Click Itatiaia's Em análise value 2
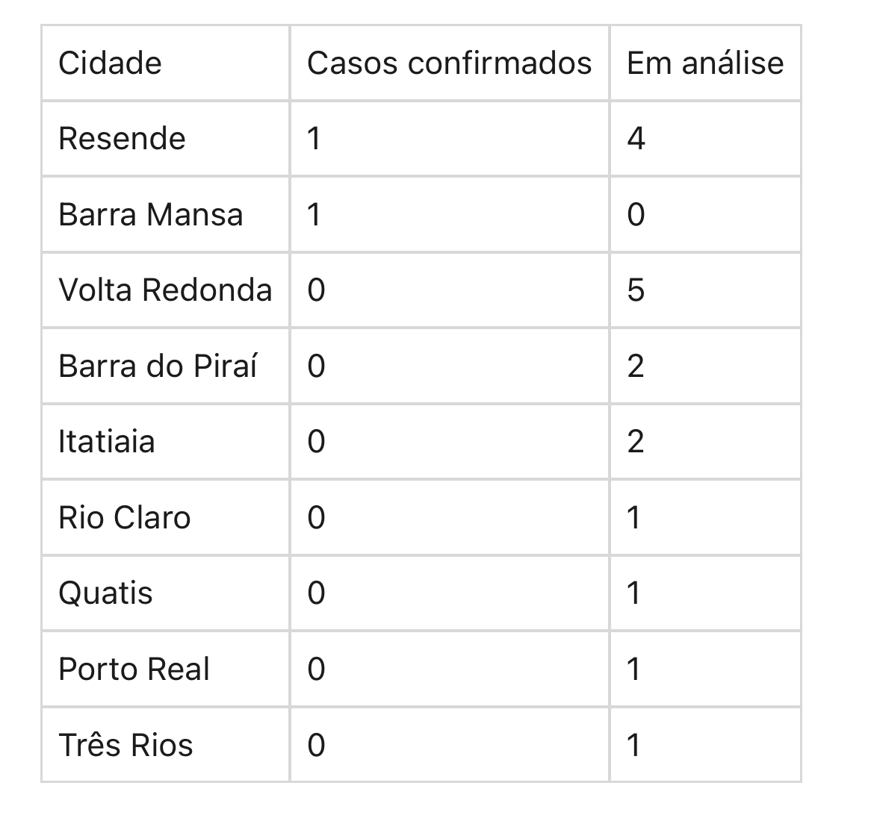 click(x=636, y=442)
